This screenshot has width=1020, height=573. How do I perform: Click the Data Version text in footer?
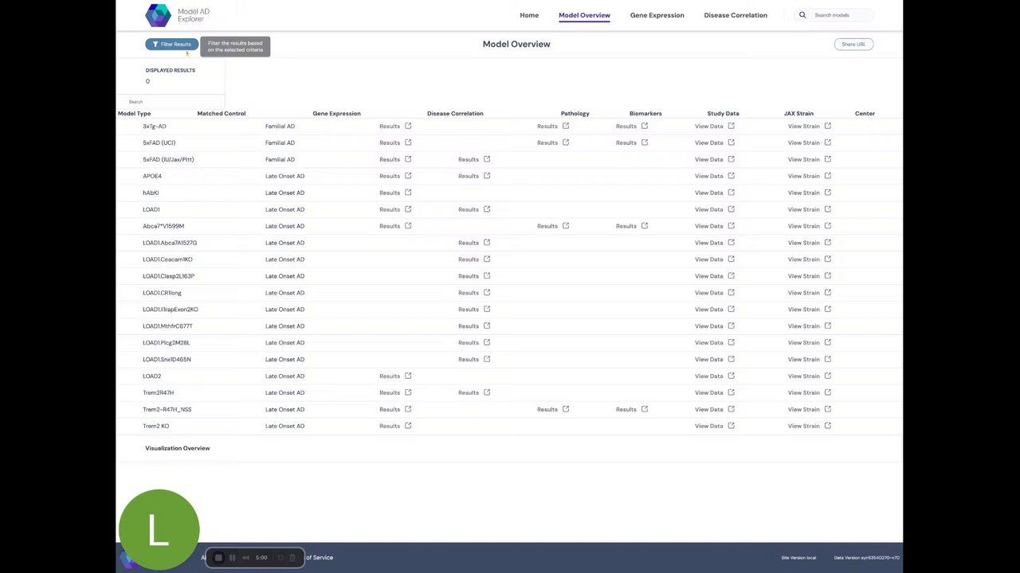coord(867,558)
